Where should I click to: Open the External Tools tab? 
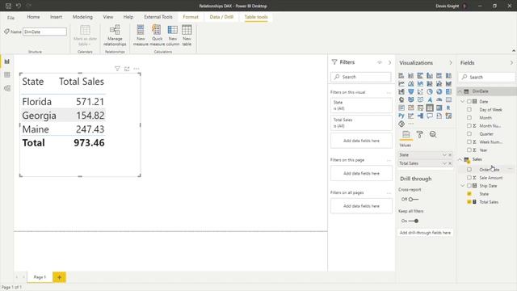point(158,17)
